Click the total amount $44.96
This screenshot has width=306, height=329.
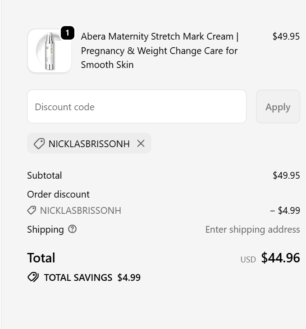click(280, 258)
